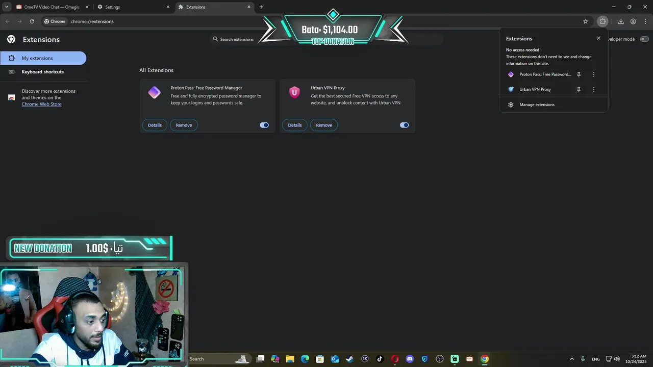653x367 pixels.
Task: Open Discord from the taskbar
Action: click(x=410, y=359)
